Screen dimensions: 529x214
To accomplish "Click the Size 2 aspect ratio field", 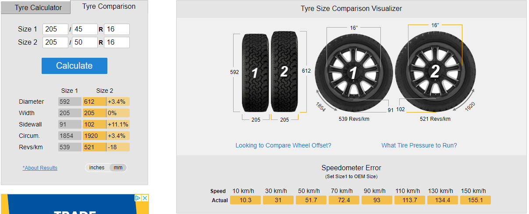I will [x=85, y=42].
